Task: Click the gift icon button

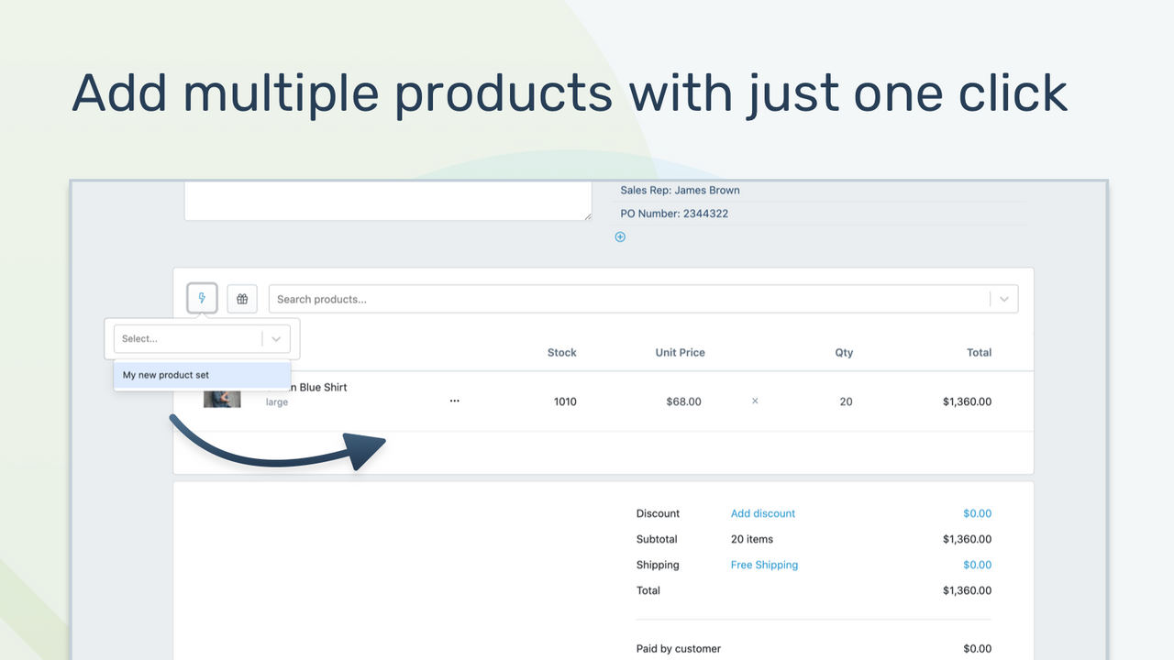Action: point(242,299)
